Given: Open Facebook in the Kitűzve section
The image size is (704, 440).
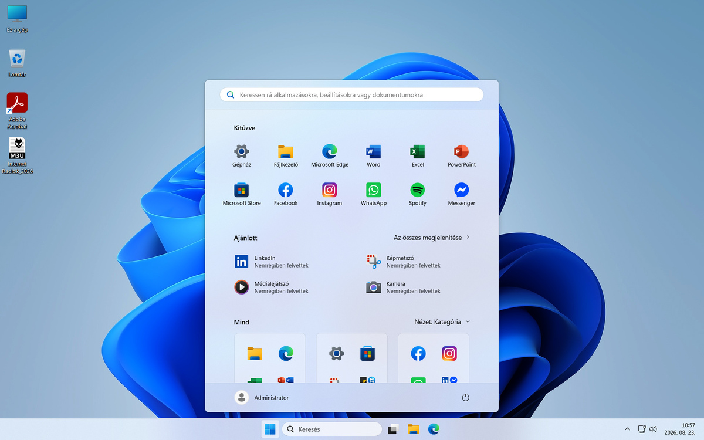Looking at the screenshot, I should pyautogui.click(x=286, y=195).
